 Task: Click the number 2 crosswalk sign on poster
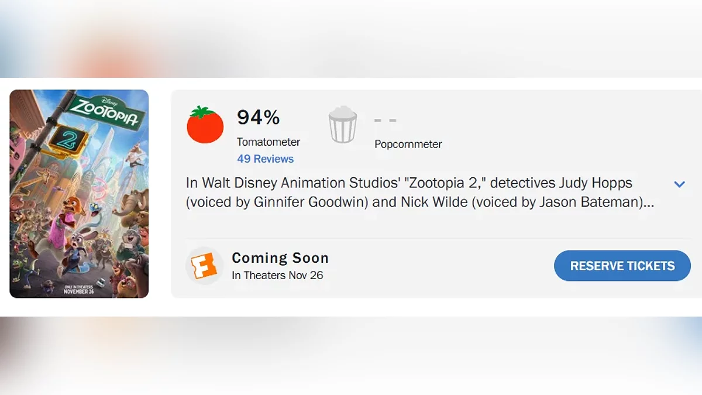pos(68,139)
